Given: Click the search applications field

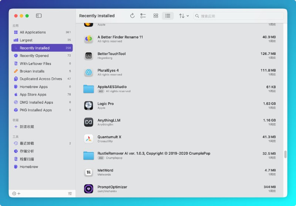Looking at the screenshot, I should [x=239, y=16].
